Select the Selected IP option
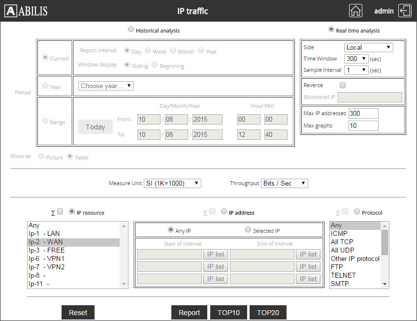 point(248,229)
